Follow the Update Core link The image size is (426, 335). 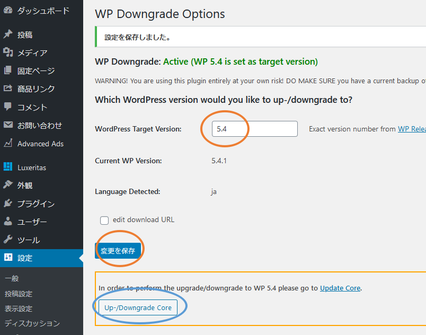[x=340, y=288]
